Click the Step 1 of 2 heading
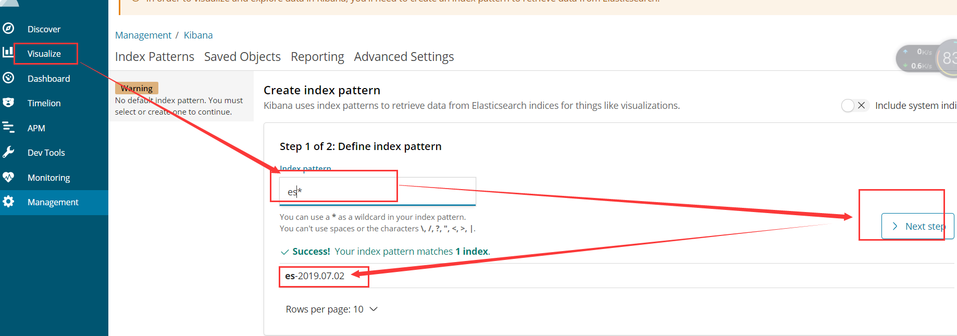The height and width of the screenshot is (336, 957). tap(361, 146)
